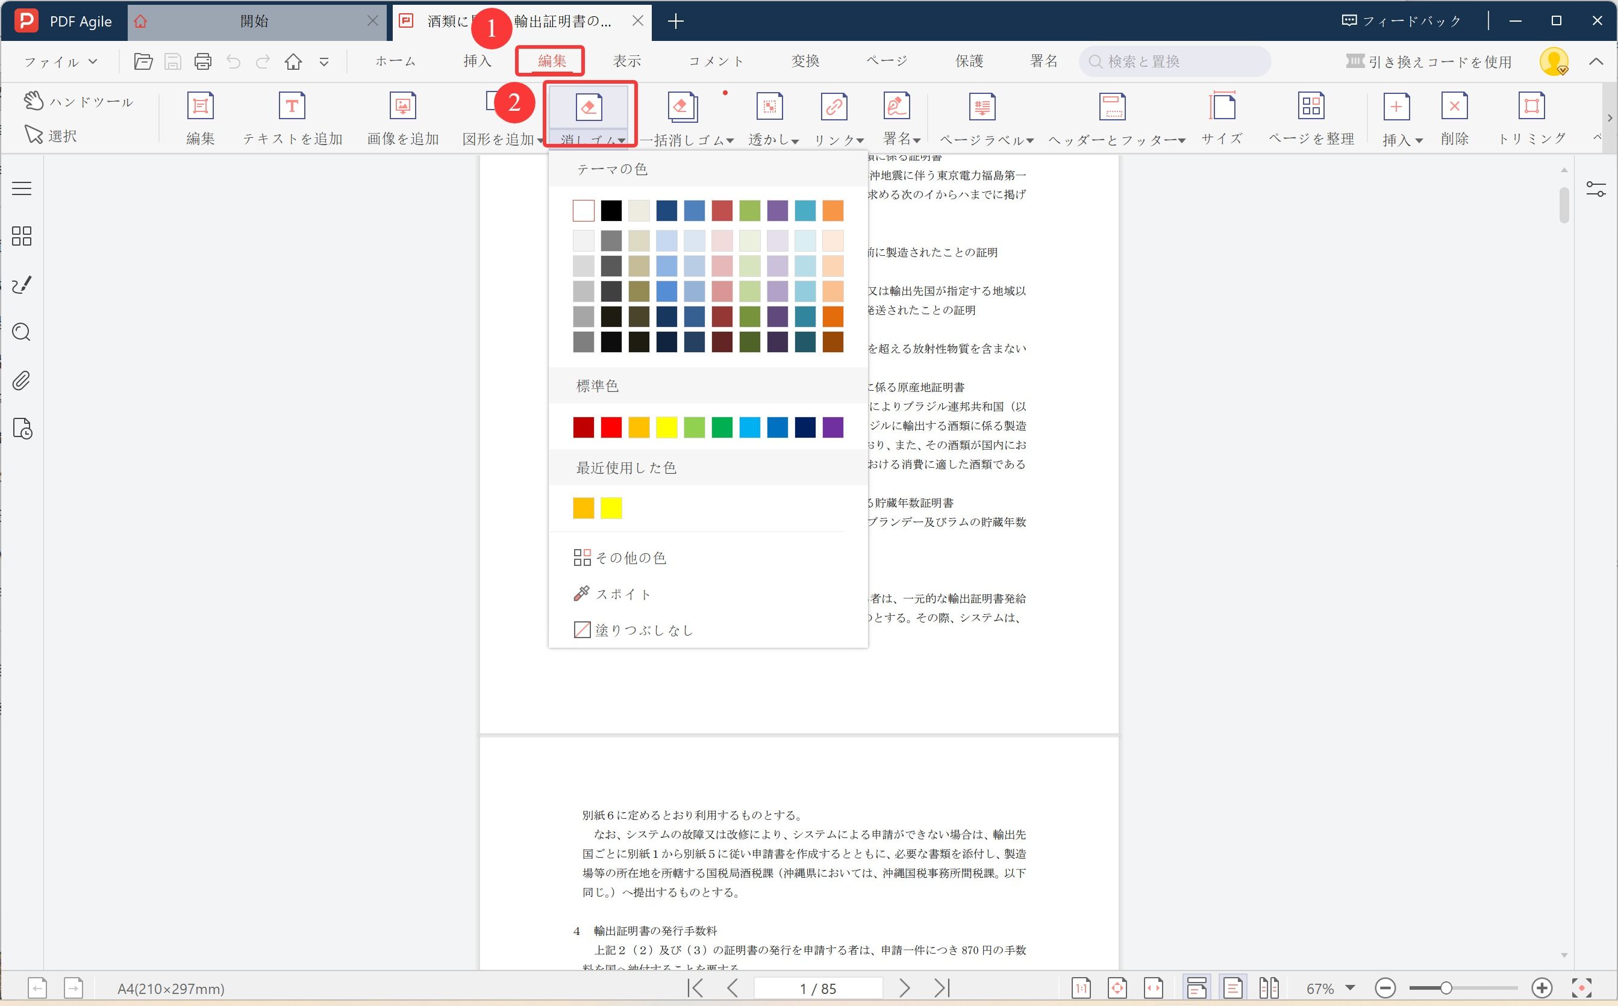Viewport: 1618px width, 1006px height.
Task: Show the page thumbnails panel
Action: [x=20, y=235]
